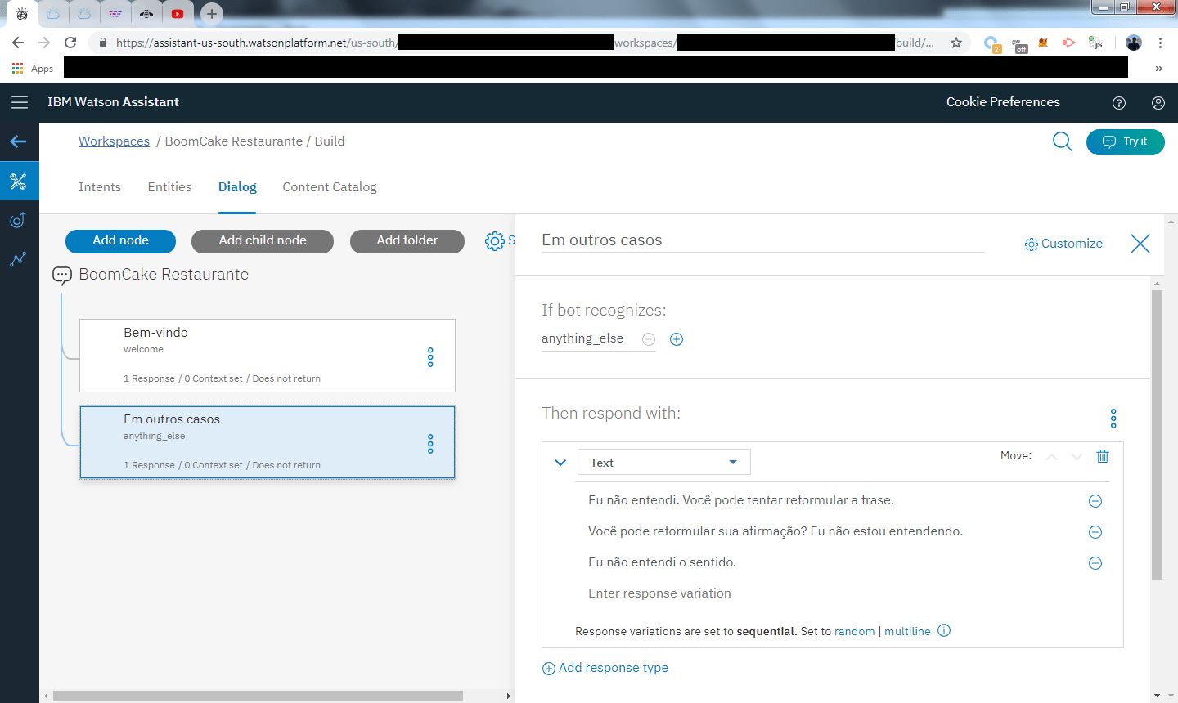Remove 'Você pode reformular sua afirmação' variation
Image resolution: width=1178 pixels, height=703 pixels.
pos(1095,532)
